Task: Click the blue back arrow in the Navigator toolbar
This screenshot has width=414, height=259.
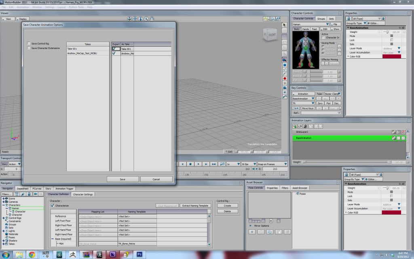Action: click(36, 194)
